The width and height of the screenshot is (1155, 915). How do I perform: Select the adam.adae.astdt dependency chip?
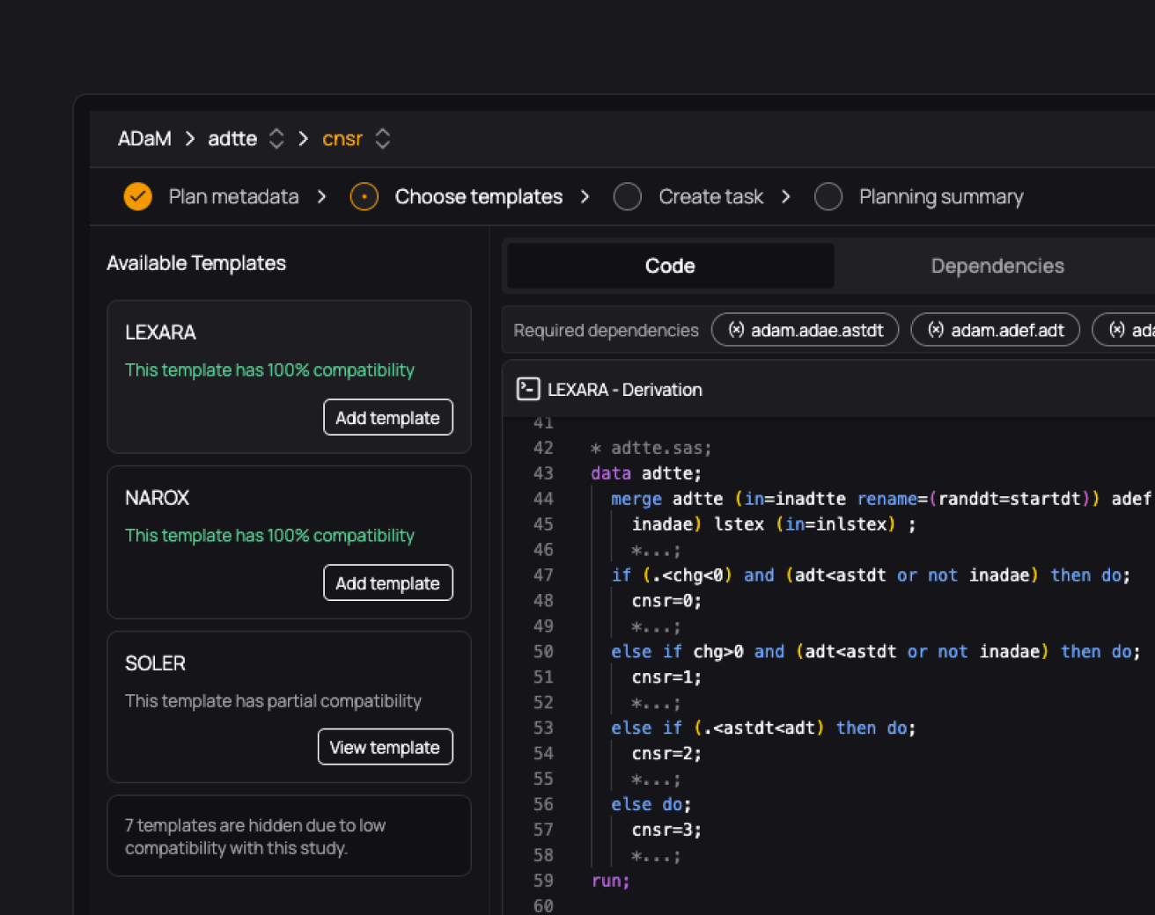pyautogui.click(x=805, y=330)
